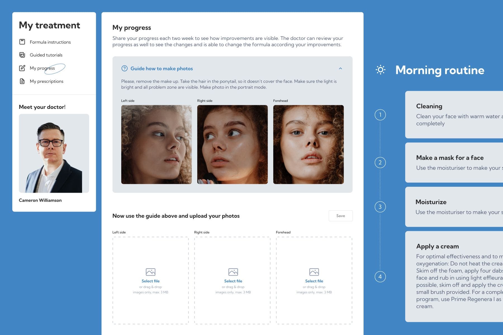503x335 pixels.
Task: Click the My prescriptions document icon
Action: click(22, 81)
